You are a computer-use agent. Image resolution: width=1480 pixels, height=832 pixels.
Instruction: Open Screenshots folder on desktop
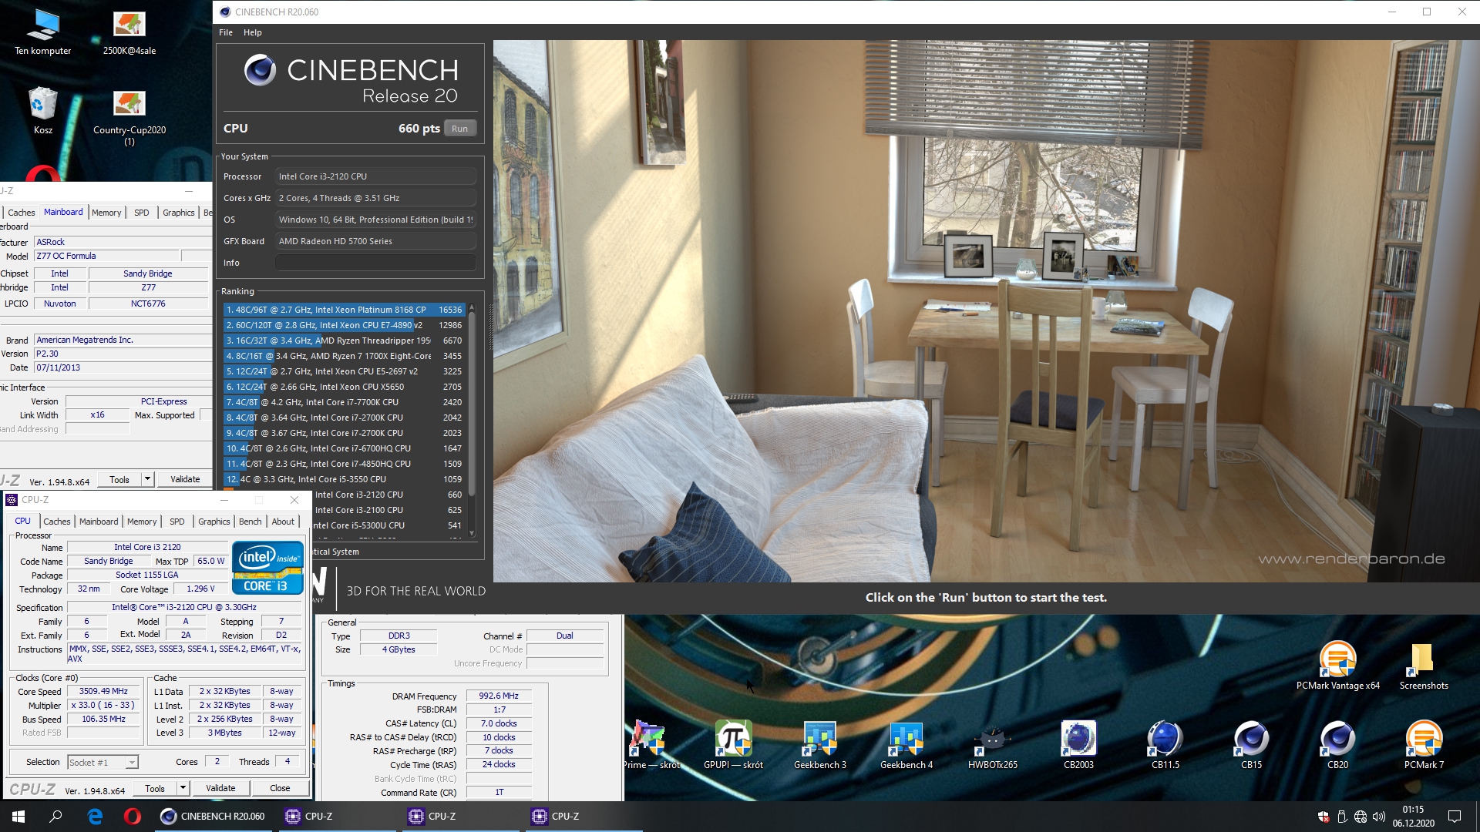click(1424, 666)
